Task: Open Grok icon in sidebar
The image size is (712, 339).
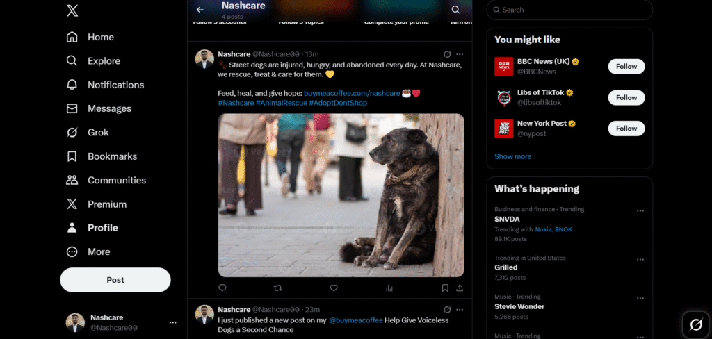Action: pos(72,133)
